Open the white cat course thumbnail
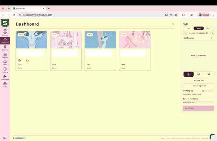This screenshot has height=141, width=217. tap(100, 40)
